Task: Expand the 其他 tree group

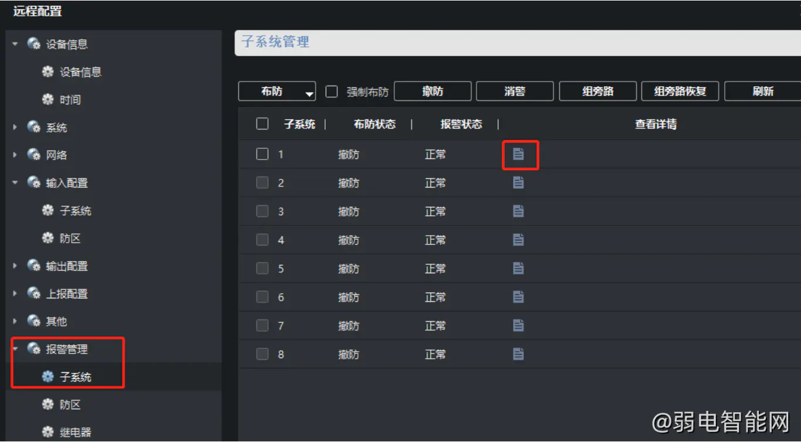Action: pyautogui.click(x=15, y=321)
